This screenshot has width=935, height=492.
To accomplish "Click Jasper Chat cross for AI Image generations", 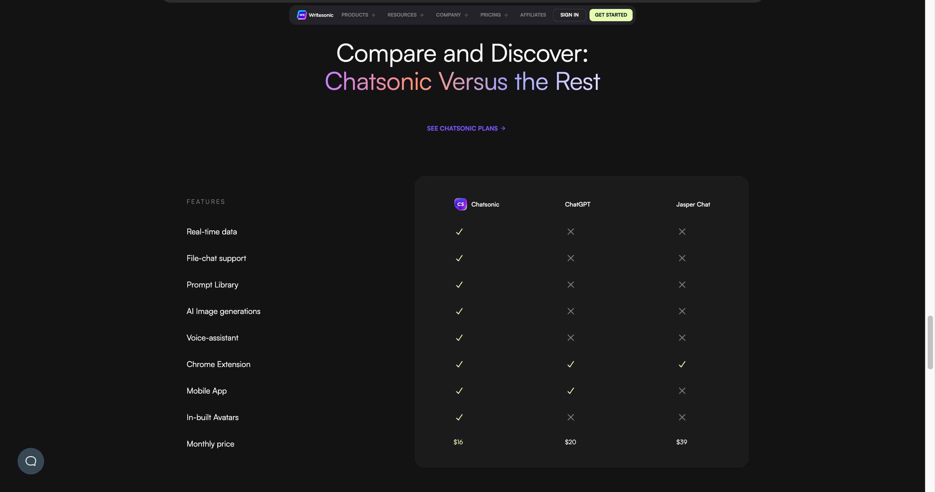I will coord(682,311).
